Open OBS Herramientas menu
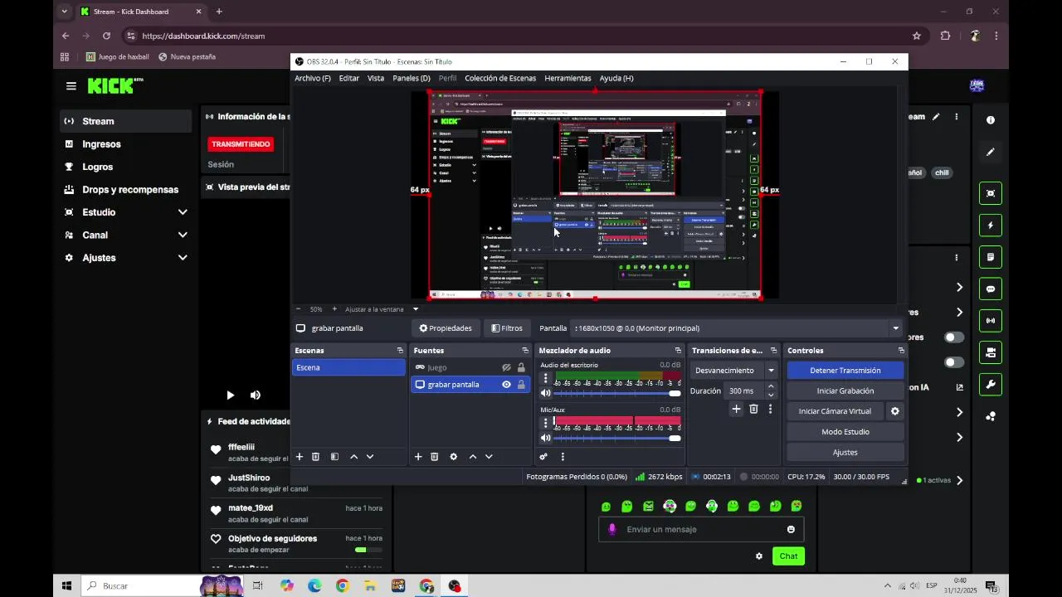Screen dimensions: 1062x597 tap(568, 78)
